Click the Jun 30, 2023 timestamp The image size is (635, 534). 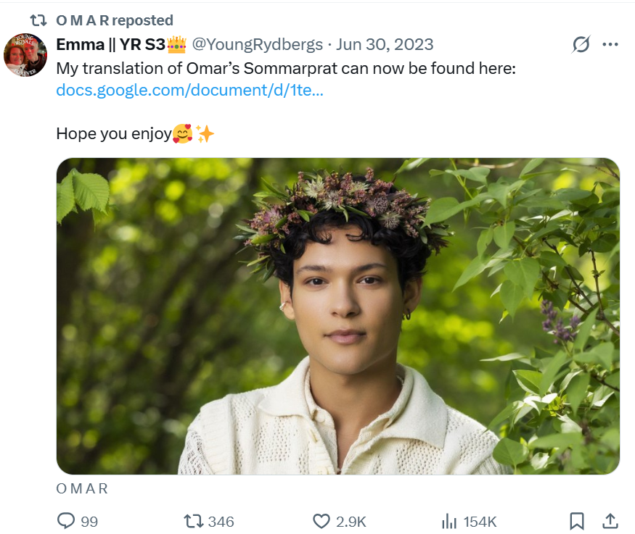click(x=385, y=44)
